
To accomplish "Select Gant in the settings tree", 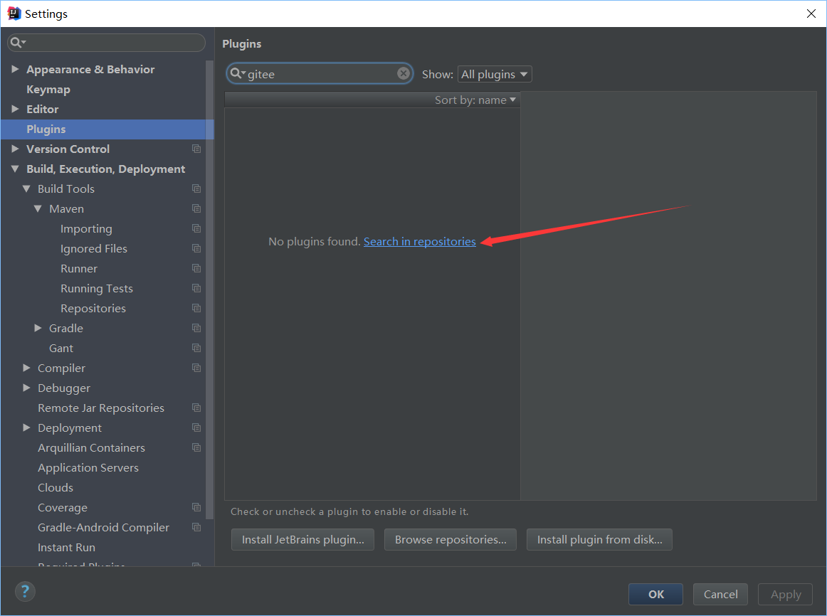I will [61, 349].
